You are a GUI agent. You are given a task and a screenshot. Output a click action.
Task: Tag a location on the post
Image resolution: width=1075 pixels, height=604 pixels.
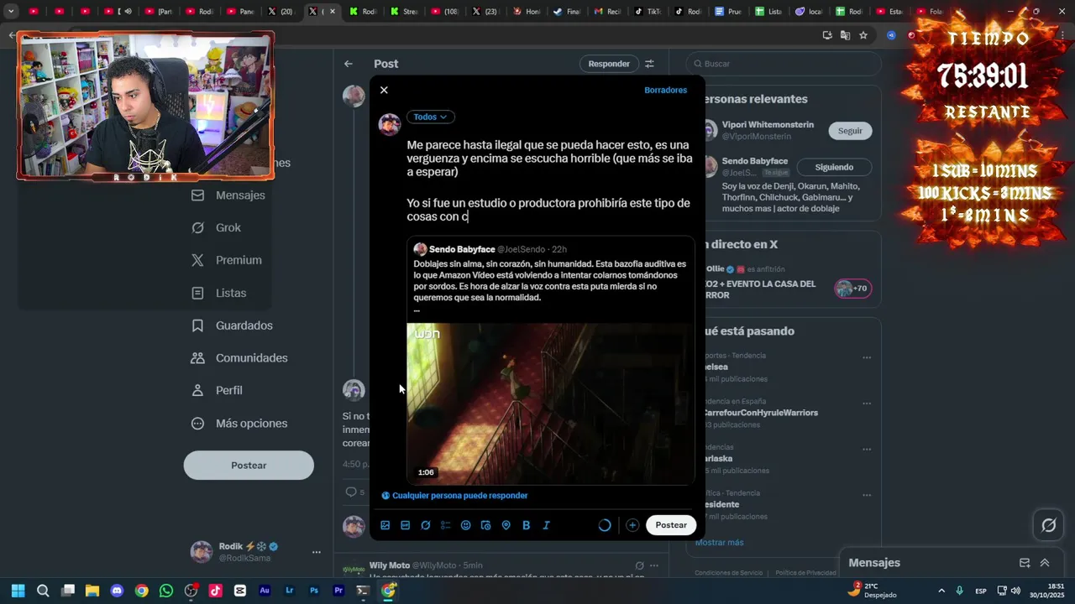pos(506,525)
